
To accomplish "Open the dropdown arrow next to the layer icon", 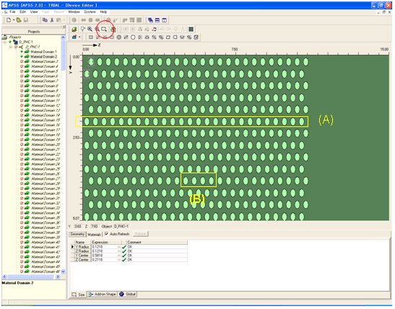I will (79, 38).
